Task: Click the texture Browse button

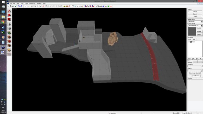Action: pyautogui.click(x=199, y=32)
